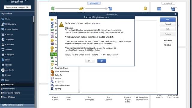This screenshot has height=108, width=192.
Task: Select Sales & Customers preference category
Action: 62,71
